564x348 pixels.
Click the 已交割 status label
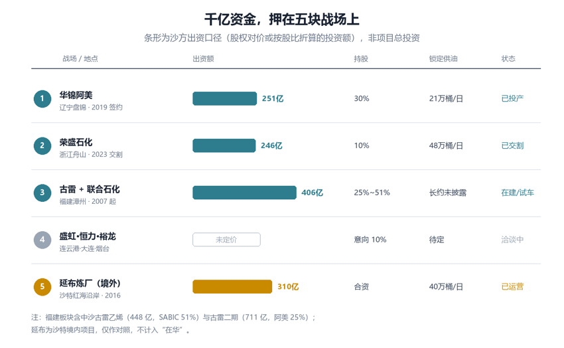tap(512, 145)
